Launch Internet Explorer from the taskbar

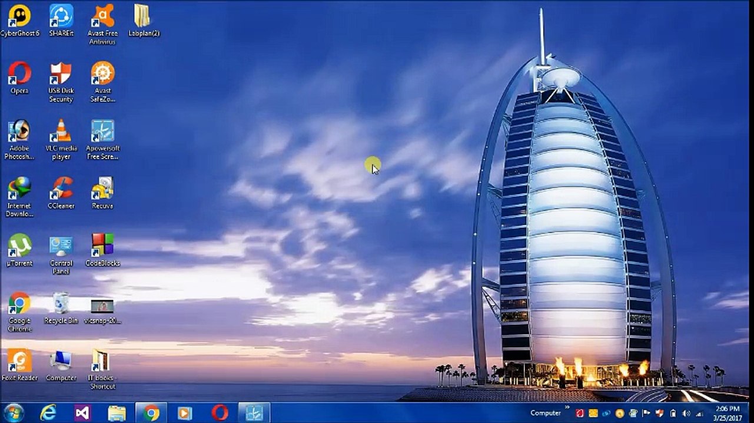(x=48, y=412)
